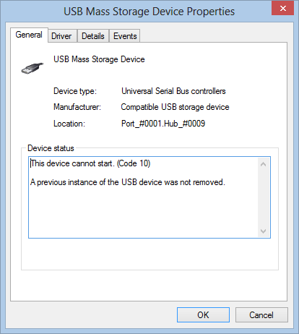Click the Port_#0001.Hub_#0009 location value
299x334 pixels.
(x=163, y=124)
